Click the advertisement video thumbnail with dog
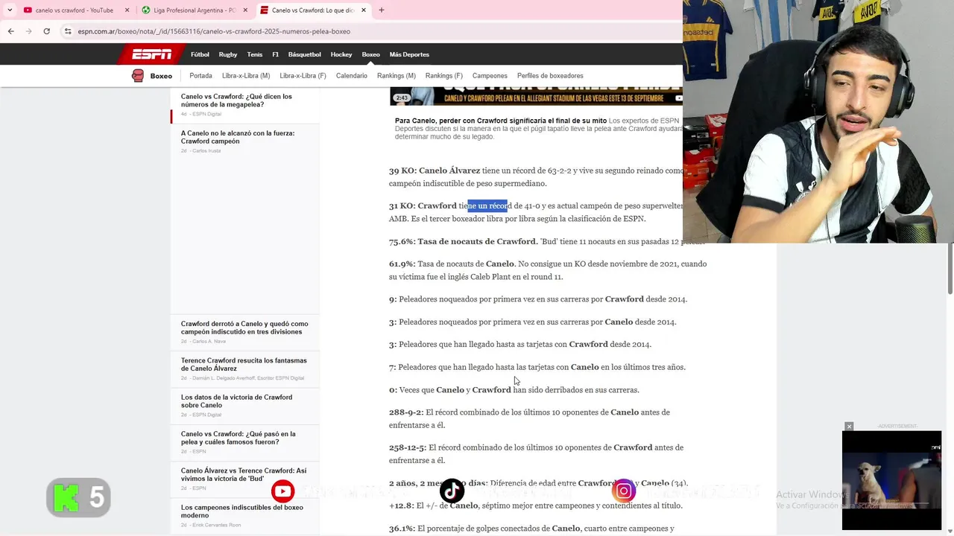954x536 pixels. pyautogui.click(x=891, y=480)
